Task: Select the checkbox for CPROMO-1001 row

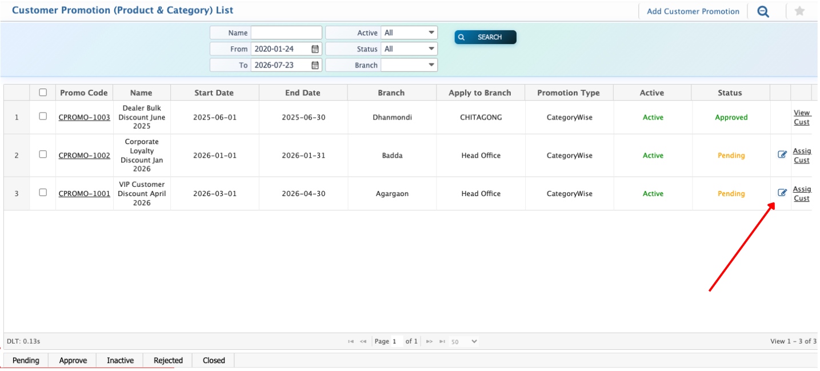Action: click(x=43, y=193)
